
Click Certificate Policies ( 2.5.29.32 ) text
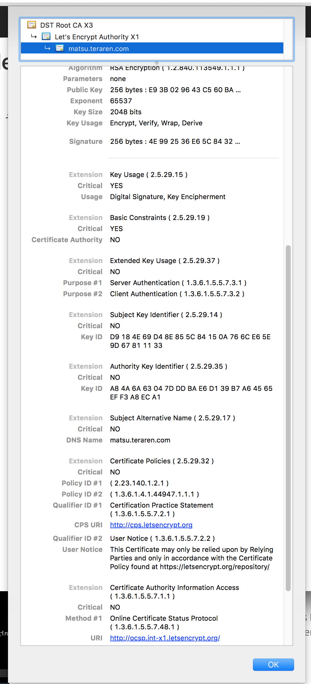tap(162, 461)
